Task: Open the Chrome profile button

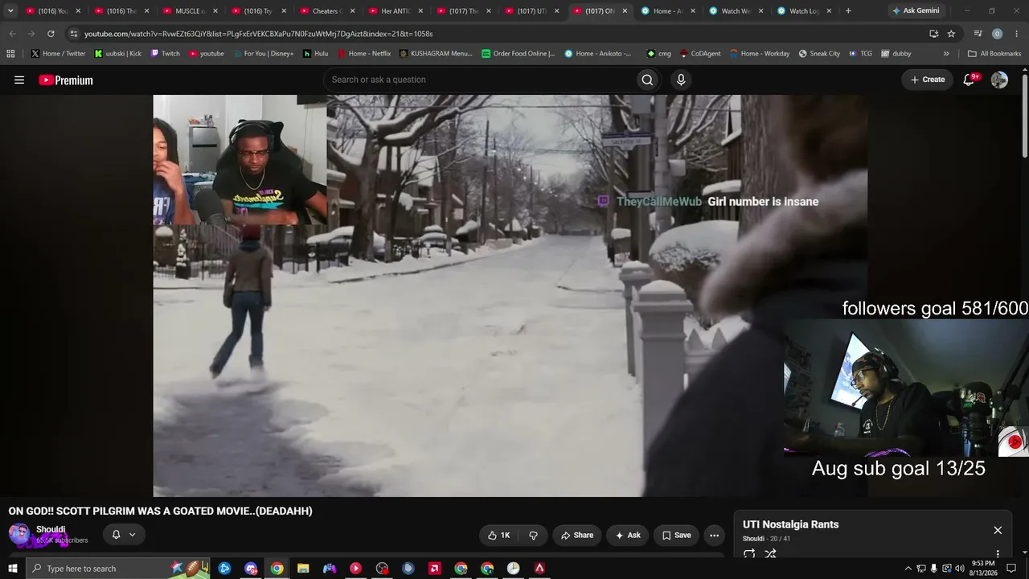Action: [x=997, y=34]
